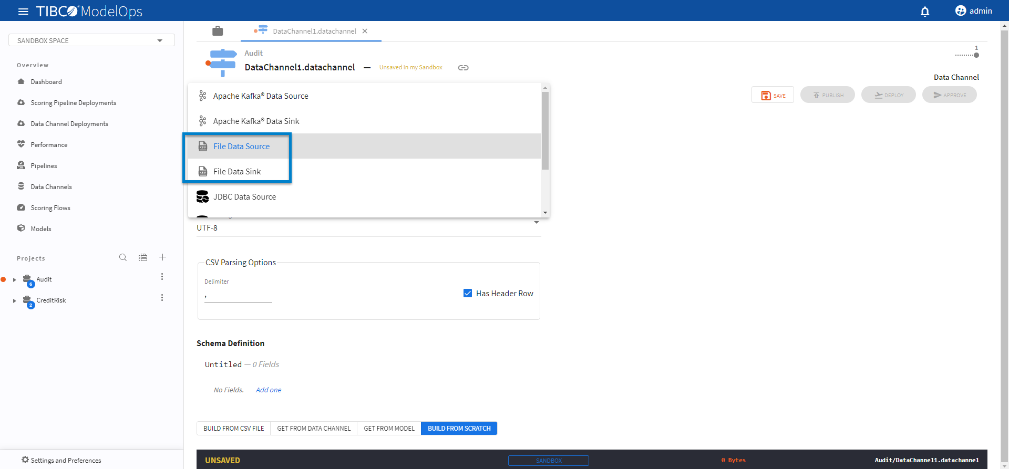Click the project import icon beside search

point(143,257)
